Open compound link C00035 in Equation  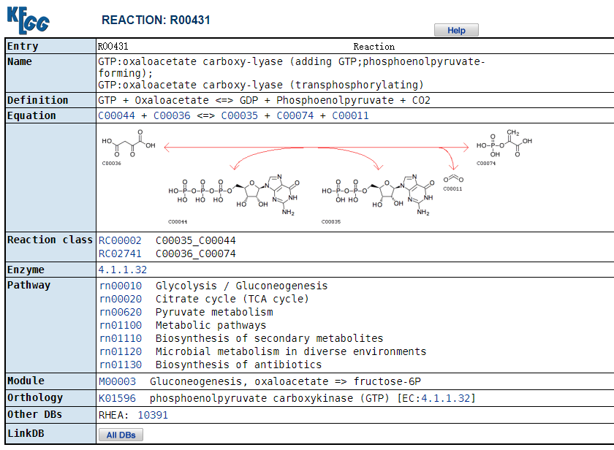(239, 116)
